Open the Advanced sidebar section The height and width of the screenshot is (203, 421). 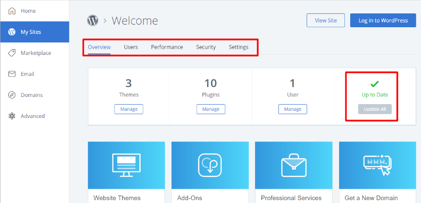(34, 116)
